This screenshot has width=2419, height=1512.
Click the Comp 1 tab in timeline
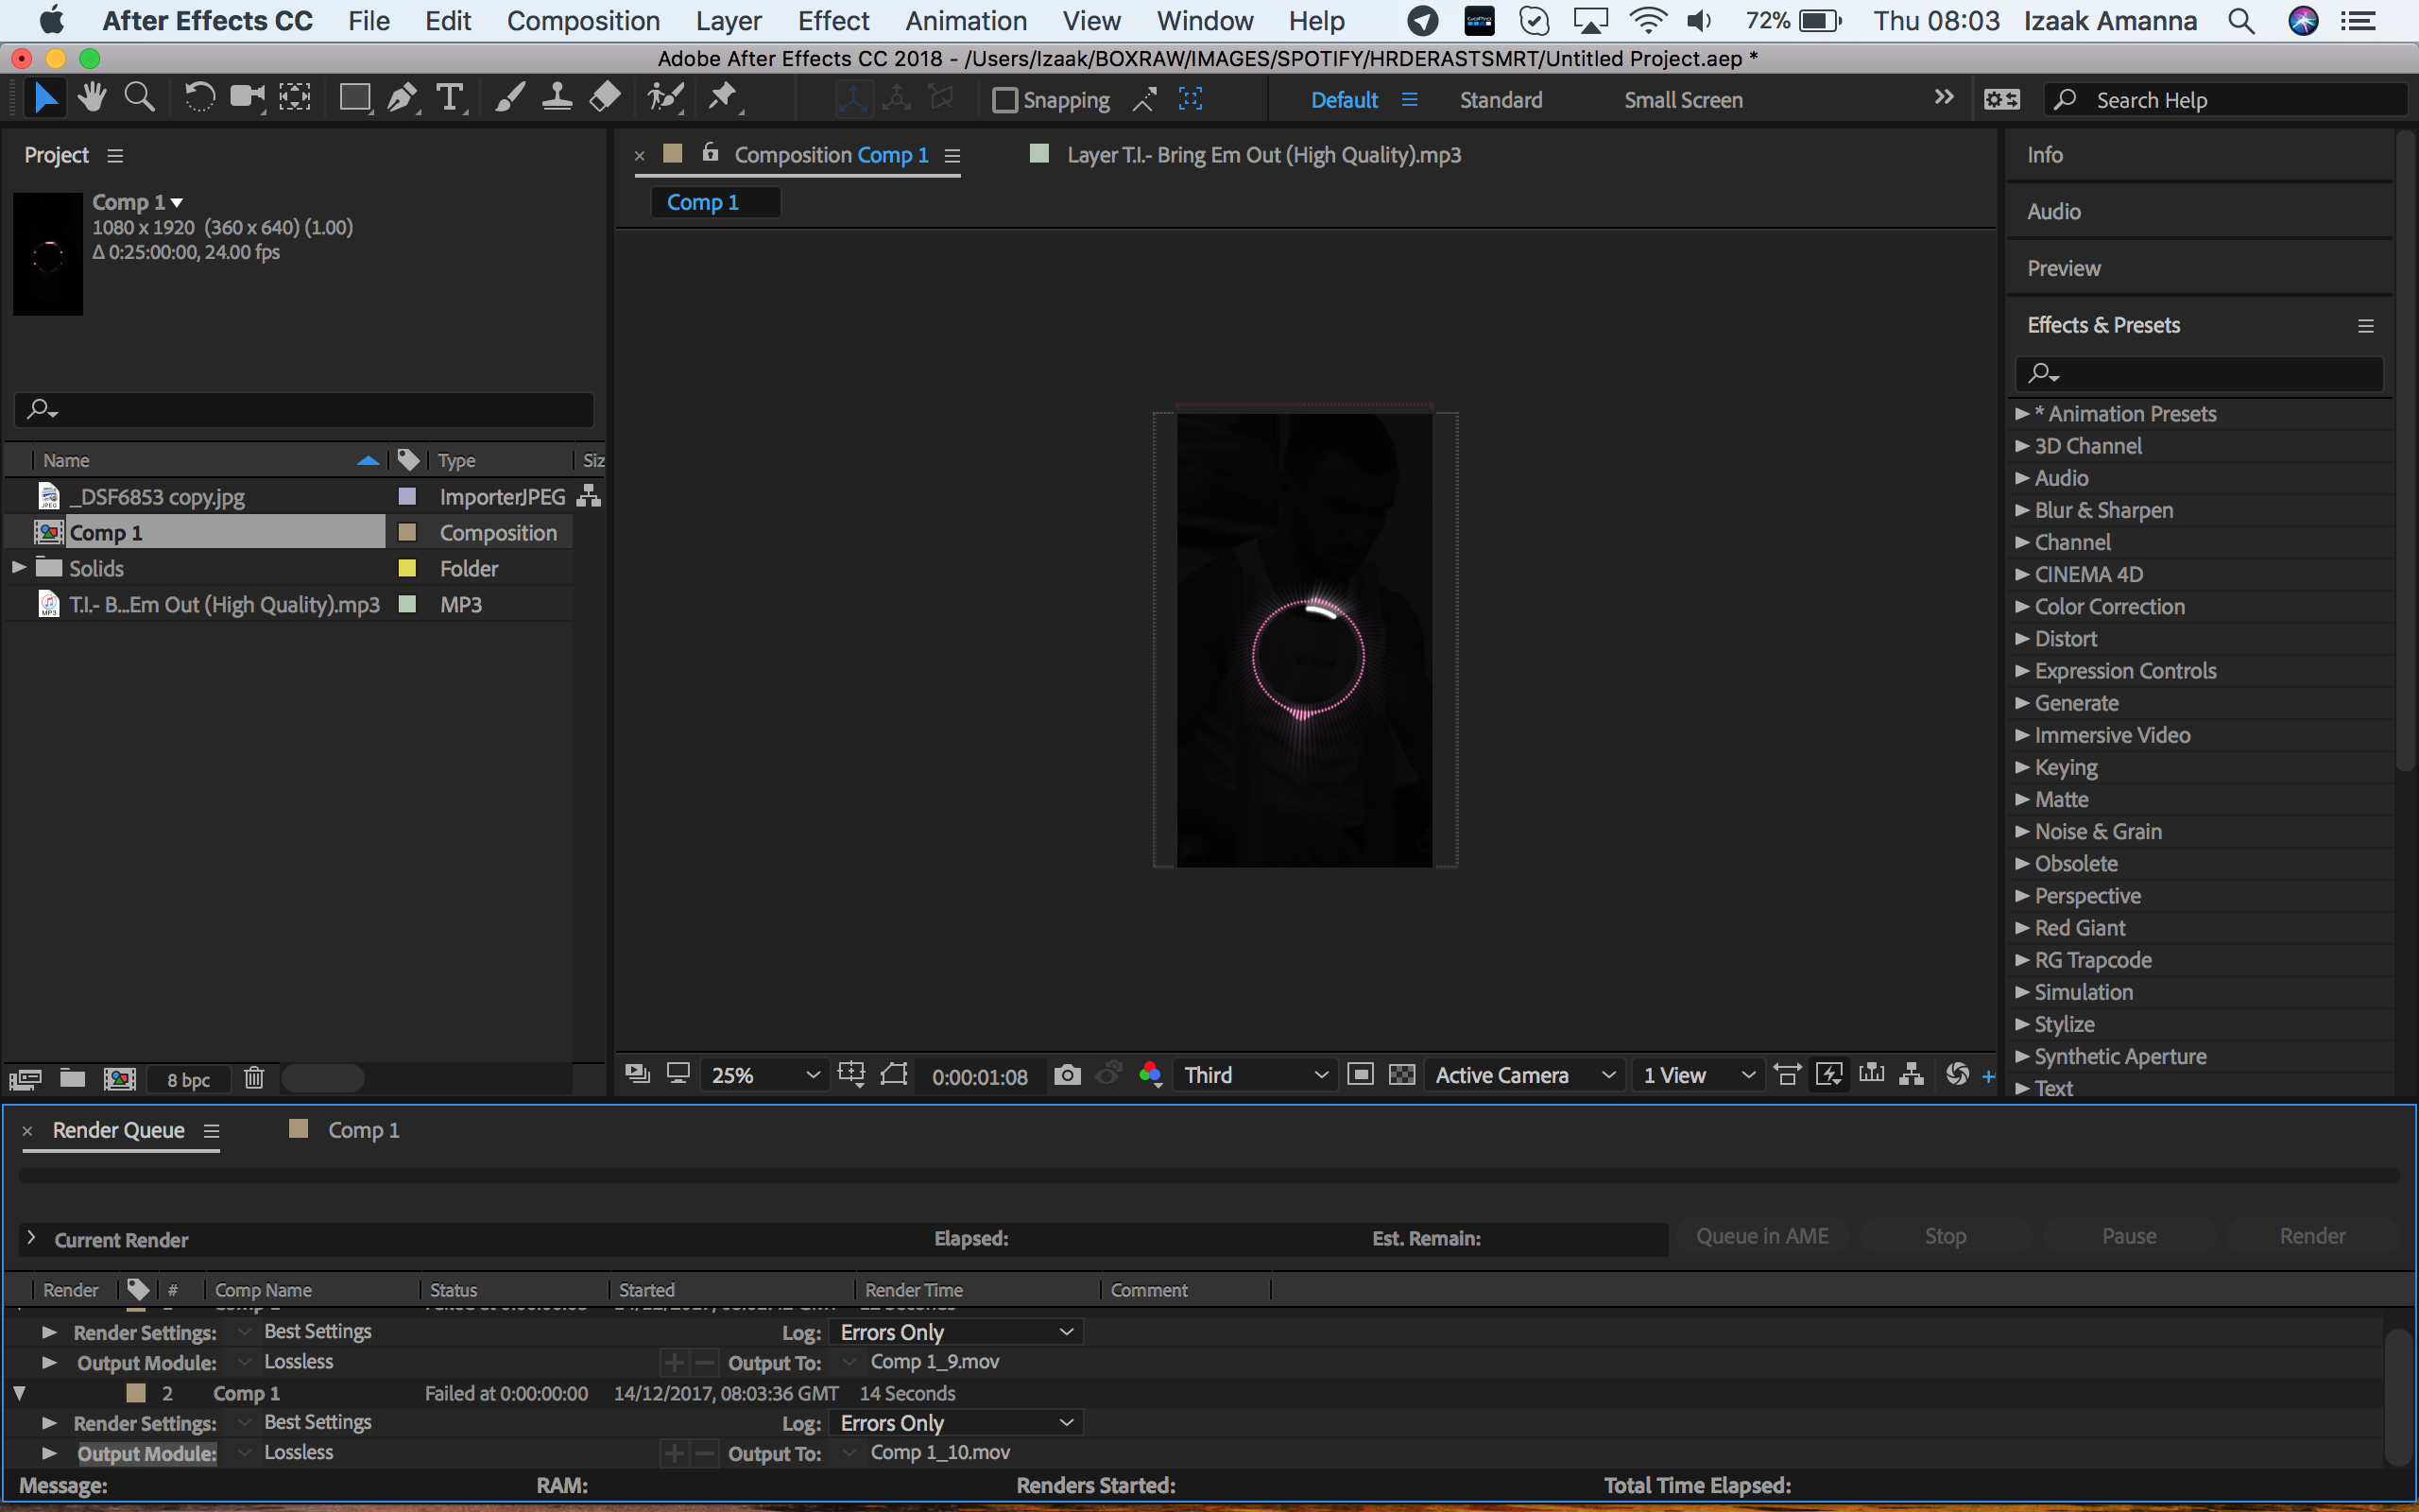(362, 1128)
